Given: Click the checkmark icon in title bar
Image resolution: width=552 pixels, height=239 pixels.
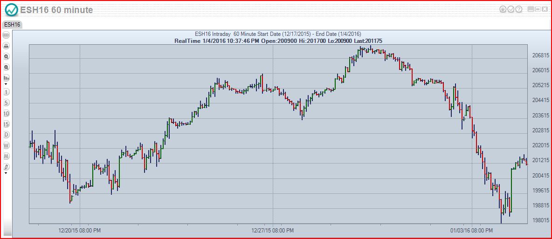Looking at the screenshot, I should 511,9.
